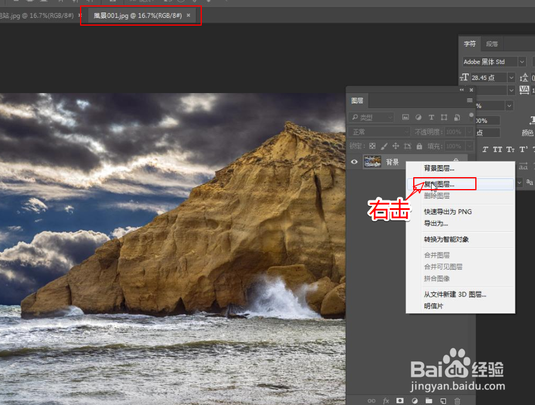This screenshot has width=535, height=405.
Task: Lock layer position move icon
Action: (x=395, y=146)
